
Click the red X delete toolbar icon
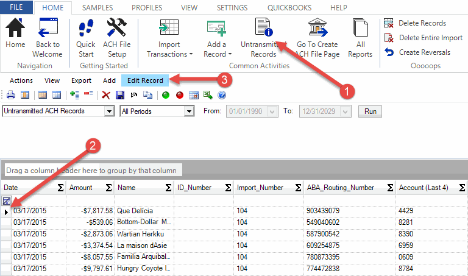[106, 95]
